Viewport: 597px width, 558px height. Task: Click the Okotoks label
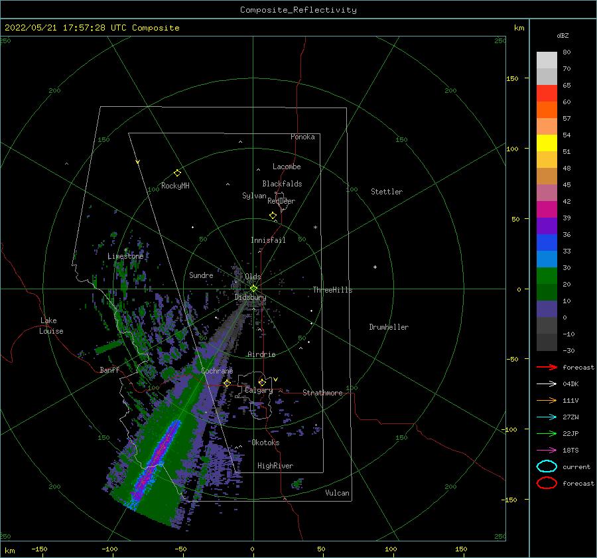coord(265,443)
